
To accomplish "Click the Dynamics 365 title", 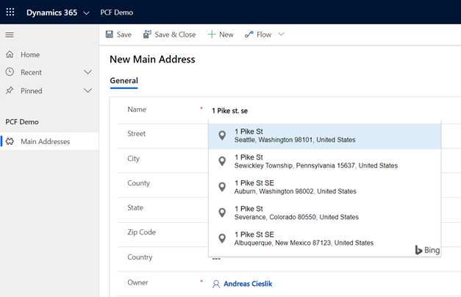I will pyautogui.click(x=51, y=12).
